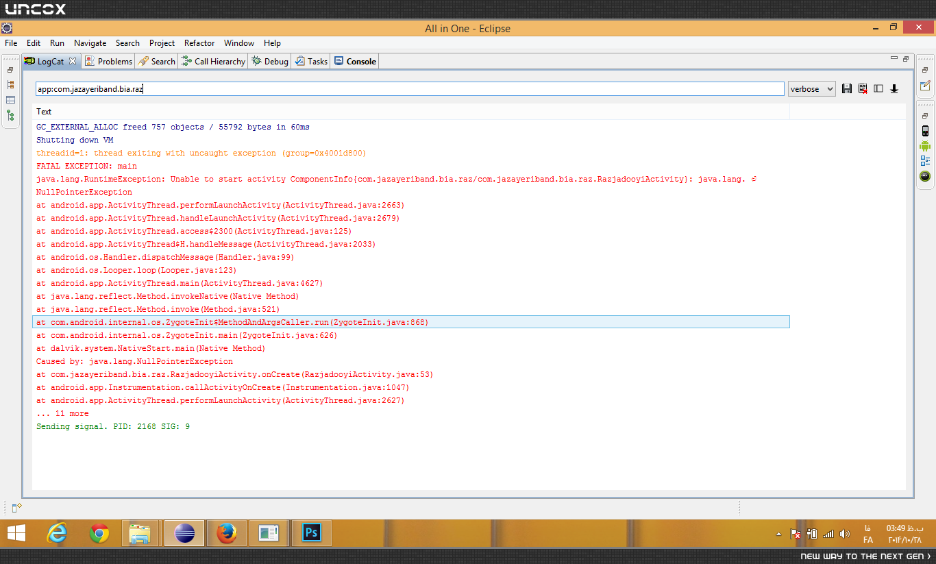Open the green Android icon on right bar
The image size is (936, 564).
pyautogui.click(x=925, y=146)
